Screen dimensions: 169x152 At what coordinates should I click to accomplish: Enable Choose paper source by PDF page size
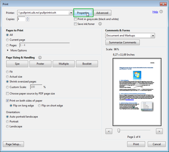(x=7, y=93)
